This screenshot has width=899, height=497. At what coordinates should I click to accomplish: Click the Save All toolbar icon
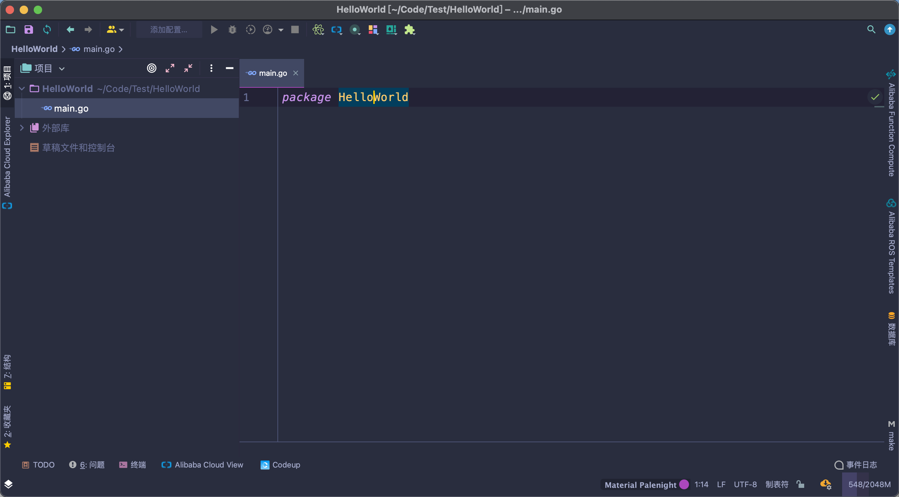(x=28, y=29)
